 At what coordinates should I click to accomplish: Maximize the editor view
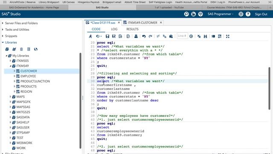[x=227, y=36]
